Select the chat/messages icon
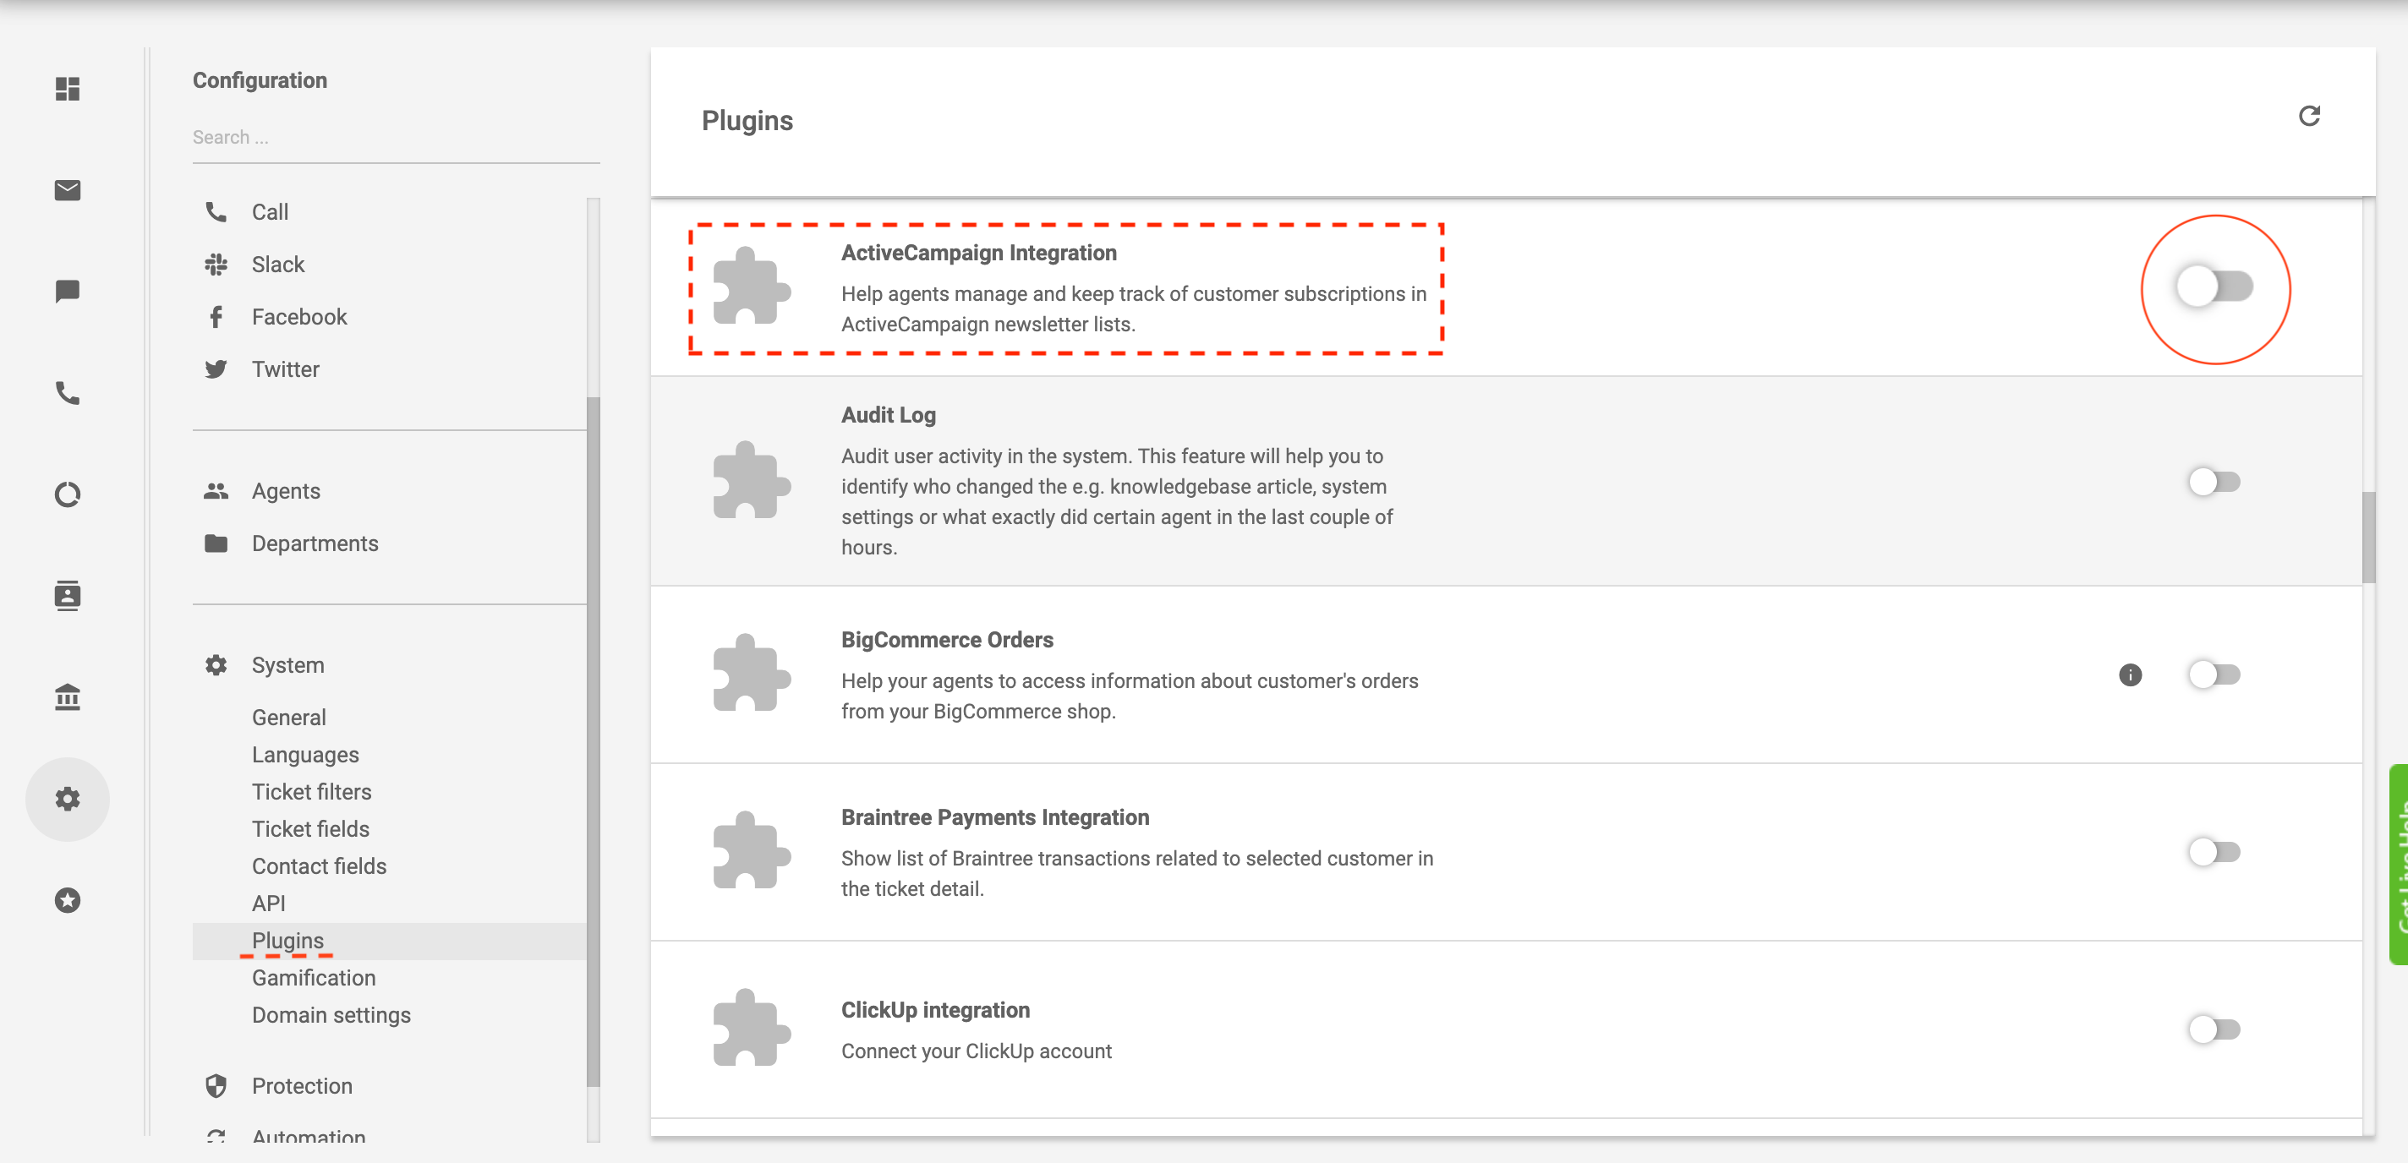Viewport: 2408px width, 1163px height. (x=68, y=292)
